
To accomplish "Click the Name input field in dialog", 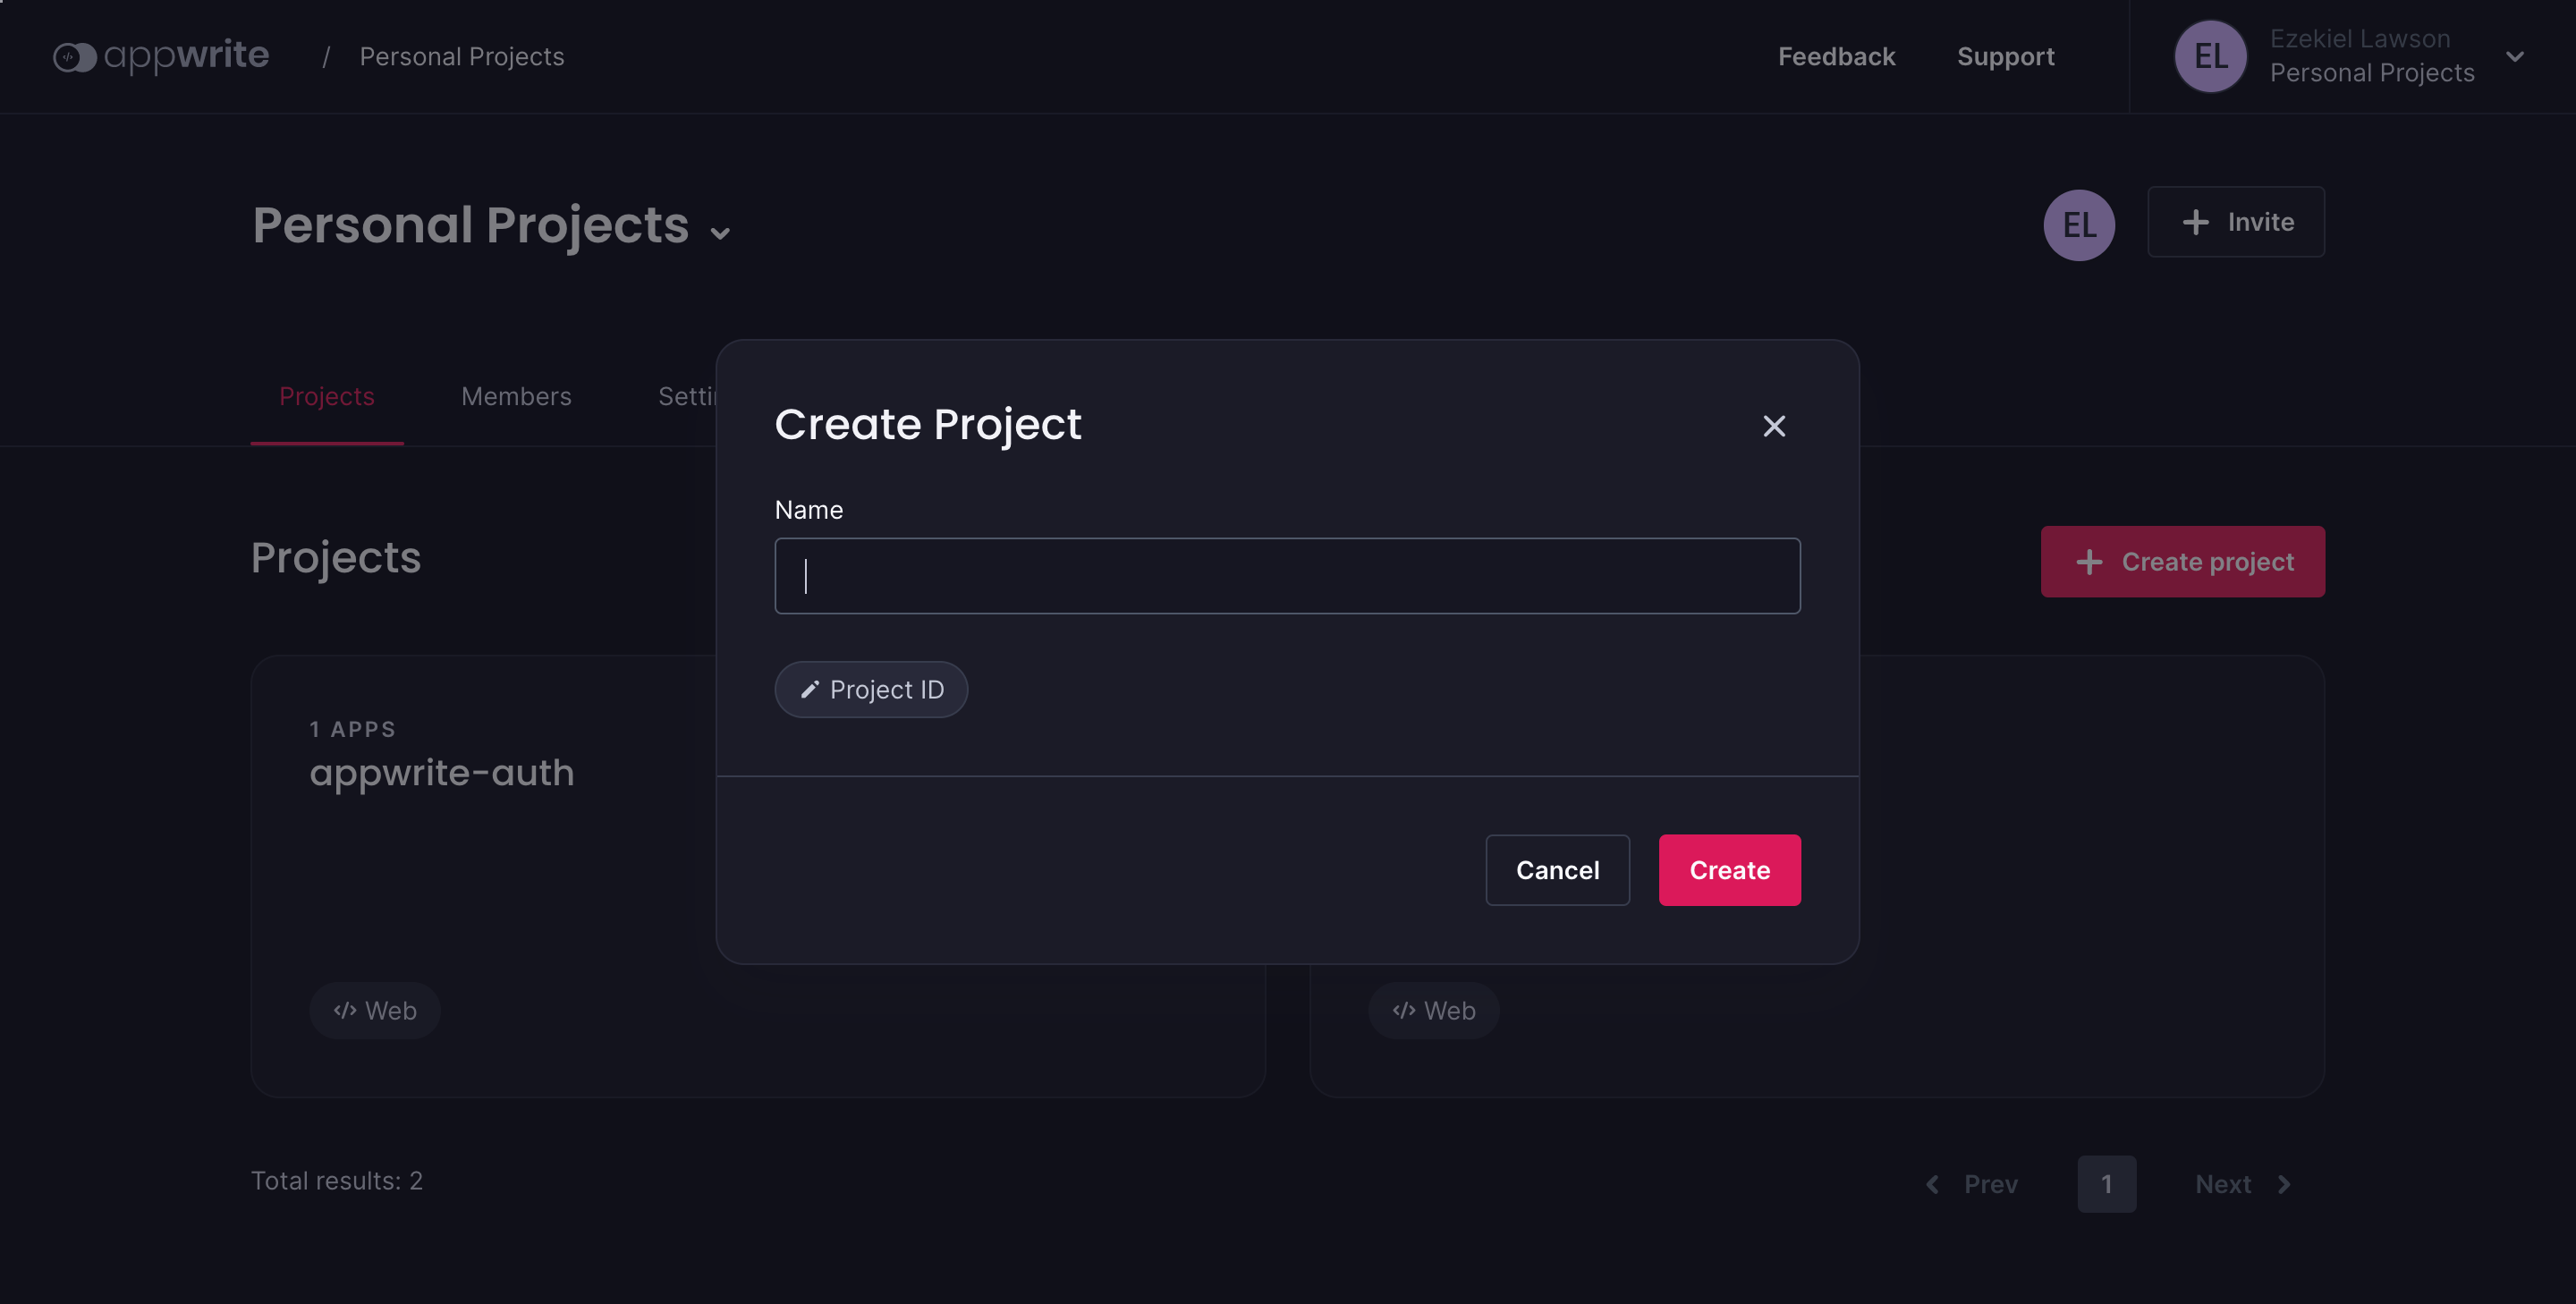I will (x=1287, y=575).
